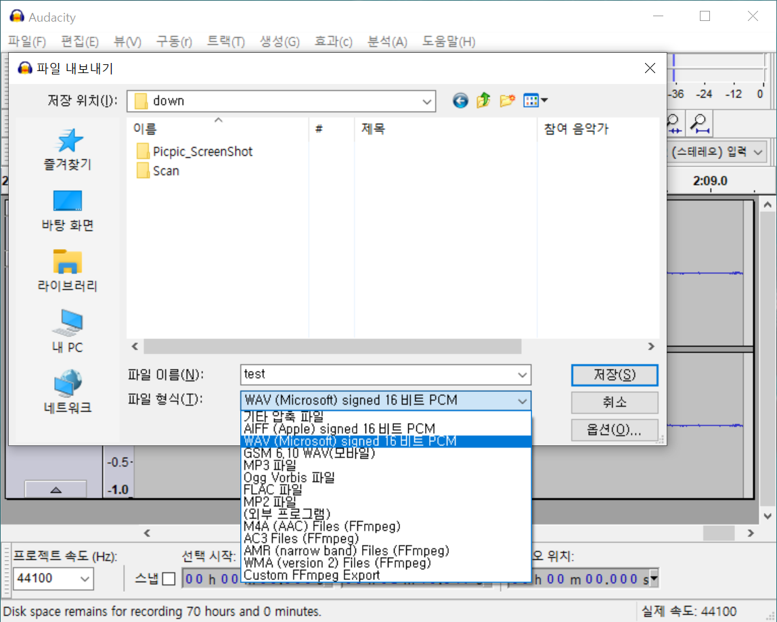Click Audacity vertical scrollbar down arrow

tap(768, 516)
